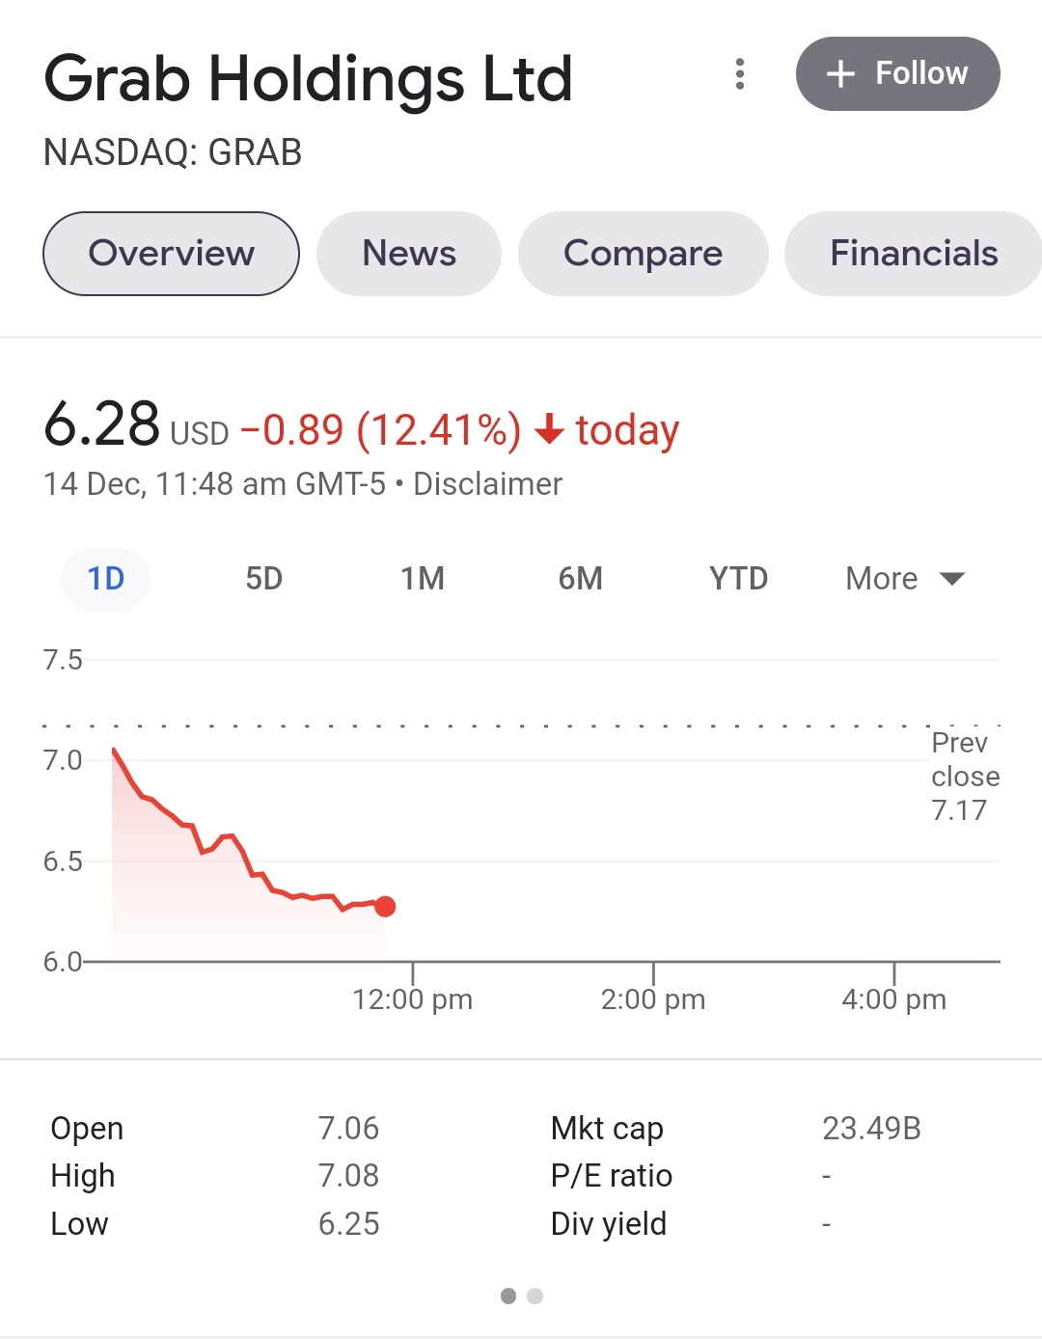The width and height of the screenshot is (1042, 1339).
Task: Show the YTD chart range
Action: coord(738,579)
